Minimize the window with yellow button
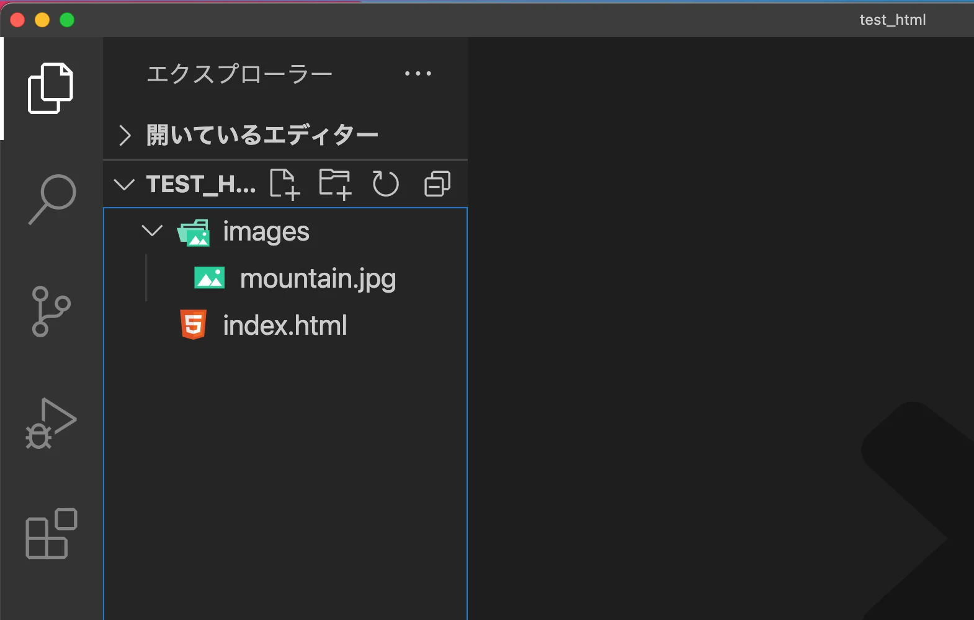Viewport: 974px width, 620px height. pos(42,20)
